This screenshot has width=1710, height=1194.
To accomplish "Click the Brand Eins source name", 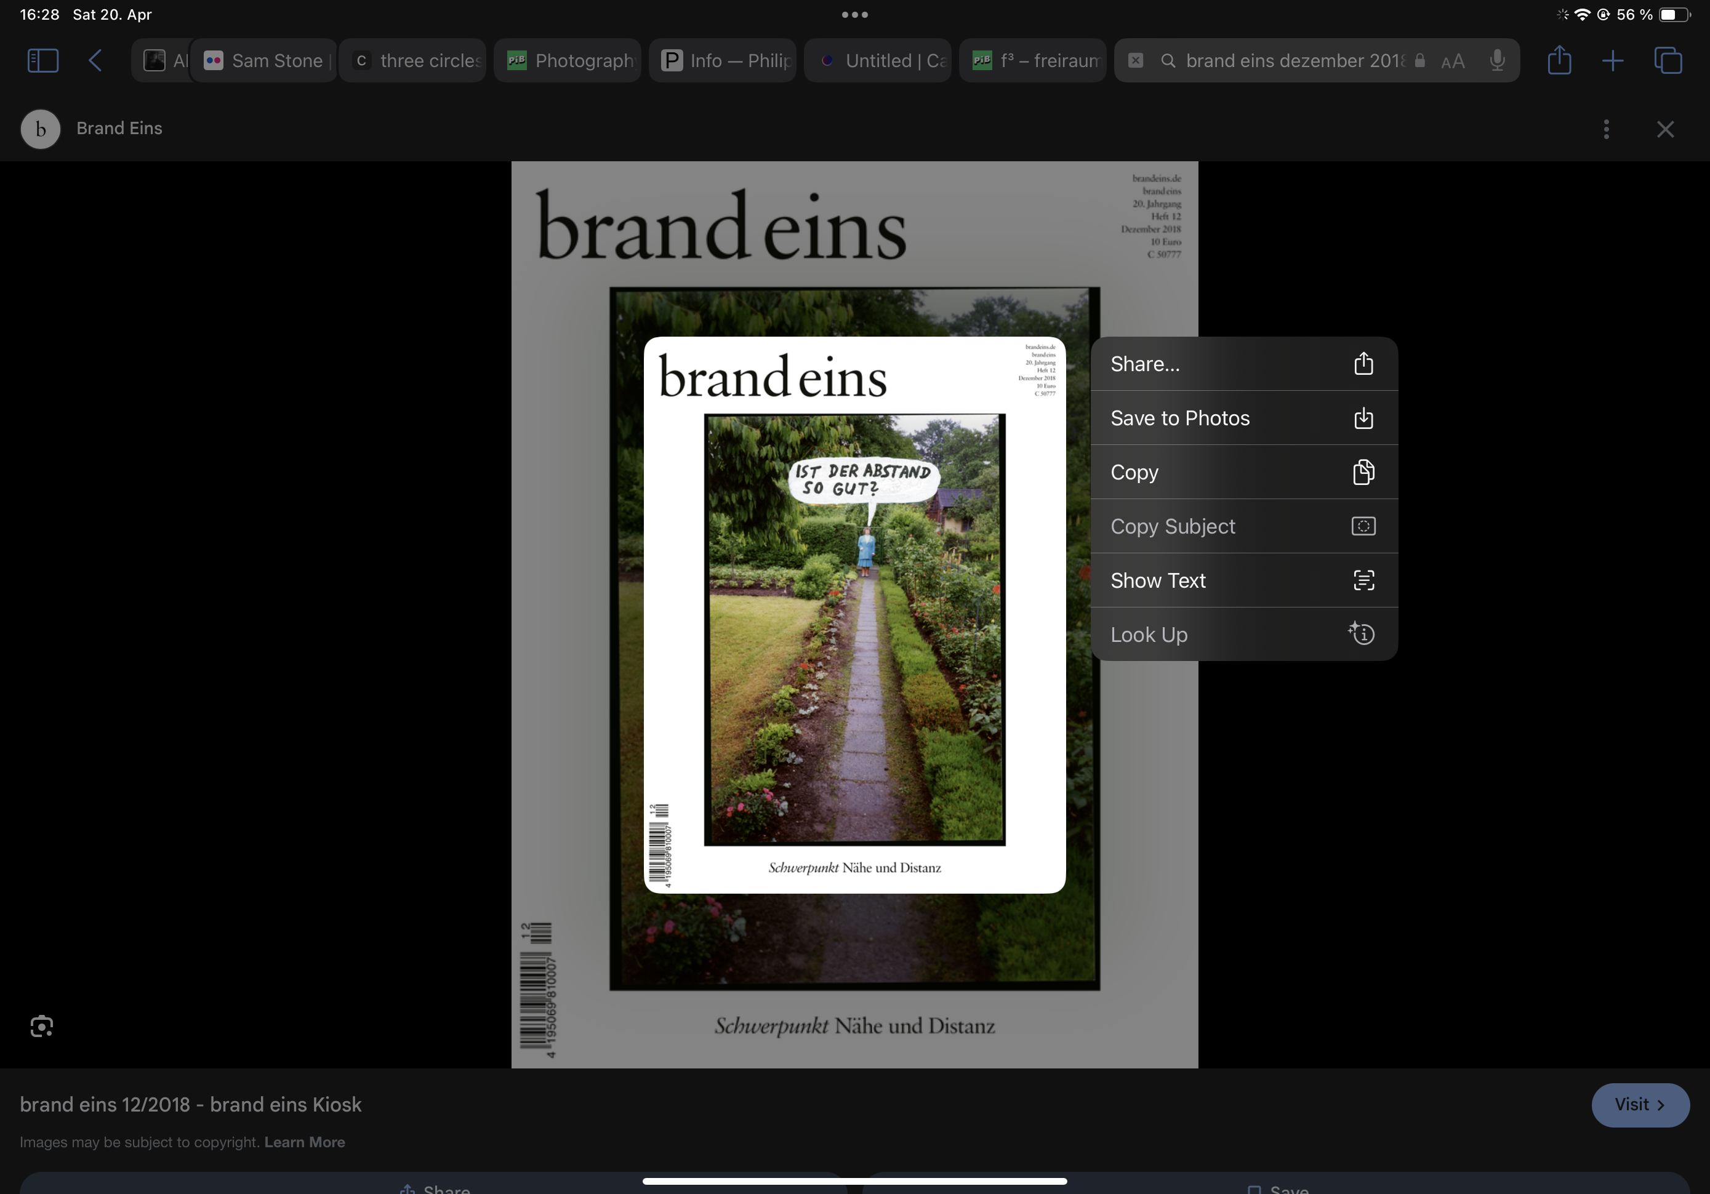I will click(x=119, y=128).
